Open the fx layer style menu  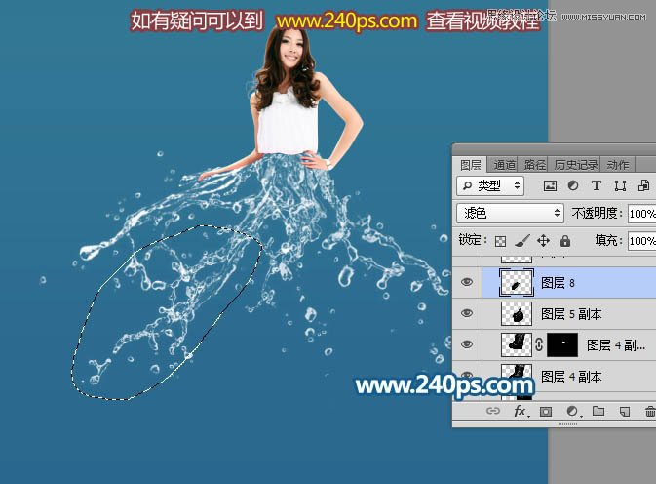[520, 412]
